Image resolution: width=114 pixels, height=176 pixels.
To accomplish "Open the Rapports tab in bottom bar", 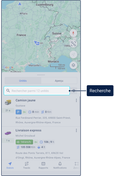I will pyautogui.click(x=43, y=165).
